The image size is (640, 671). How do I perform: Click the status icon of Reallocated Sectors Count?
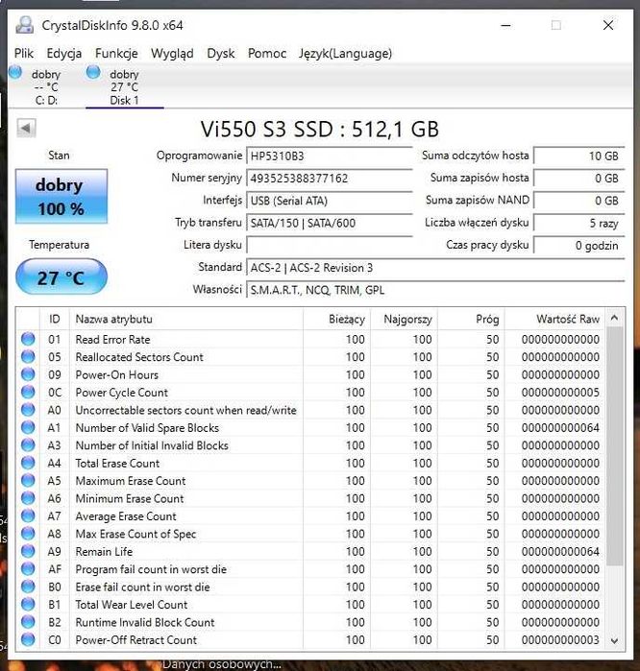[28, 356]
